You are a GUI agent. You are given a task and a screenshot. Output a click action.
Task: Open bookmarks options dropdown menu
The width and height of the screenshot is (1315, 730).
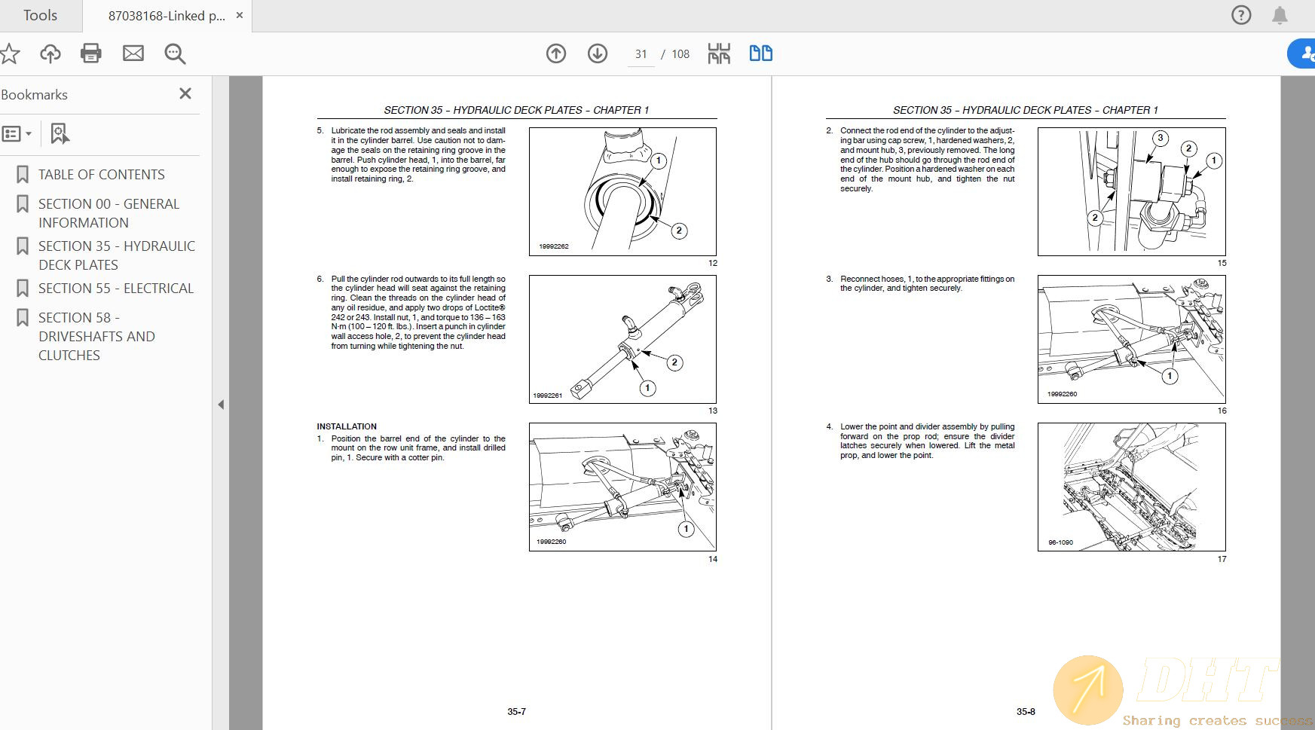(17, 134)
